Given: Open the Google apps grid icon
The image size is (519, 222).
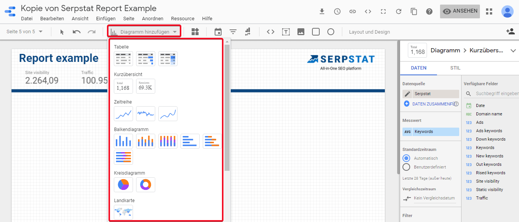Looking at the screenshot, I should pyautogui.click(x=489, y=11).
